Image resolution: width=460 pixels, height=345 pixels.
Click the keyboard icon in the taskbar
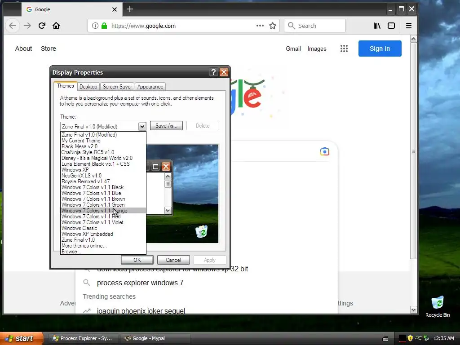[385, 339]
